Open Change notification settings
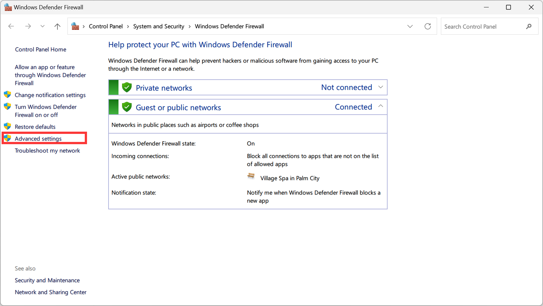Screen dimensions: 543x306 coord(50,95)
